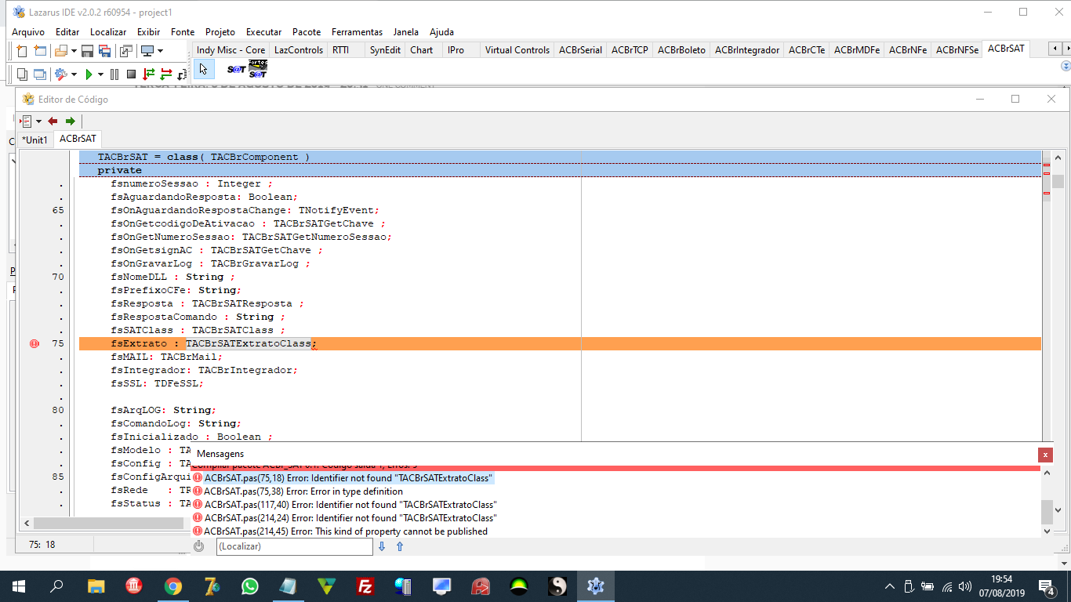
Task: Click the Localizar search field in Mensagens
Action: [x=295, y=546]
